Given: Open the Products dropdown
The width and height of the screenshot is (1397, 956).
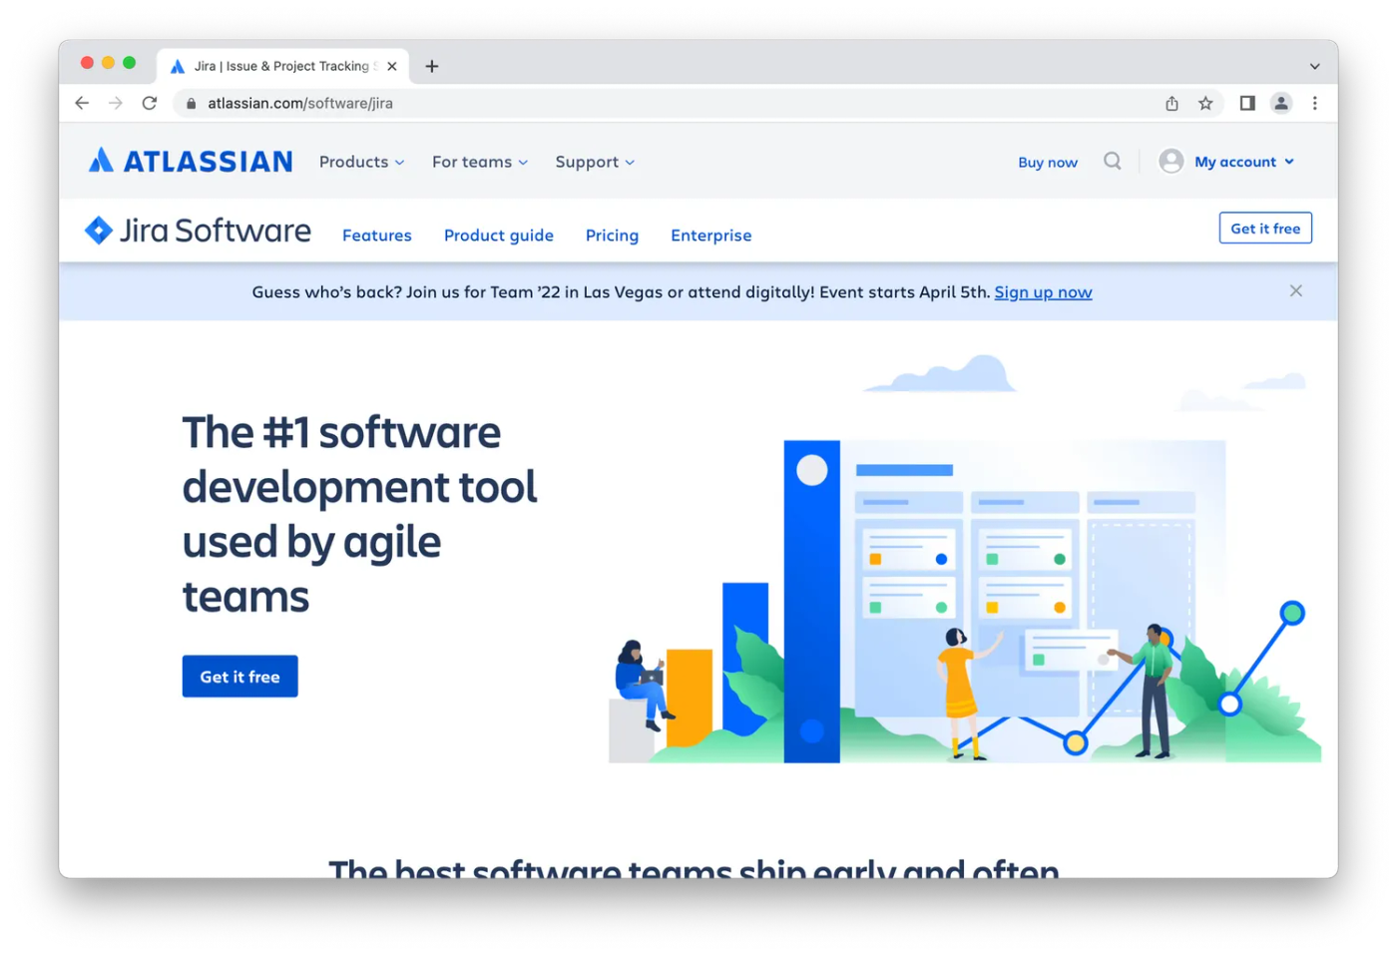Looking at the screenshot, I should (360, 162).
